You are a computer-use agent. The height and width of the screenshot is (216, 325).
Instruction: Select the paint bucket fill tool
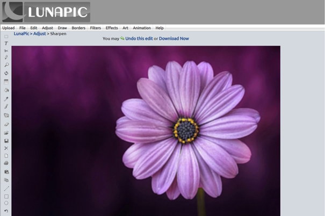click(x=6, y=90)
